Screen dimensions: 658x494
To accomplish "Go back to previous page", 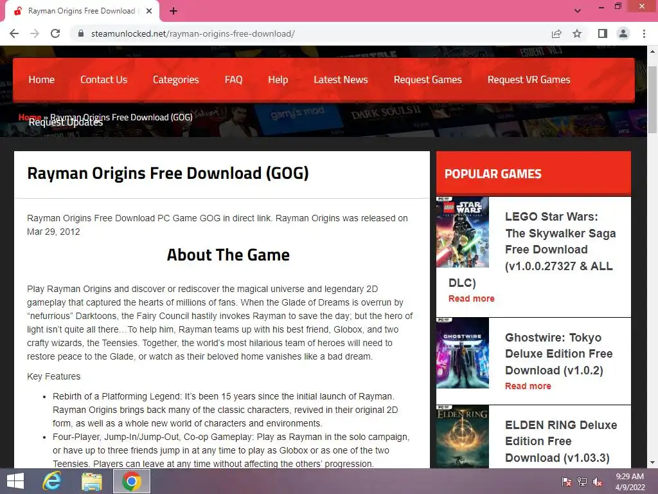I will 14,33.
